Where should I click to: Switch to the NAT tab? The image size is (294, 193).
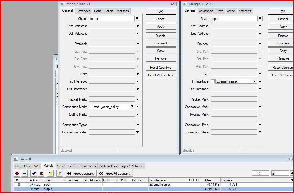pyautogui.click(x=37, y=166)
